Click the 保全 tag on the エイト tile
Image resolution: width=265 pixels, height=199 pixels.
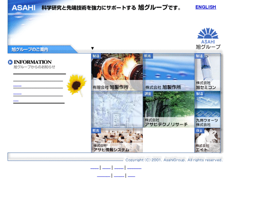[x=199, y=131]
